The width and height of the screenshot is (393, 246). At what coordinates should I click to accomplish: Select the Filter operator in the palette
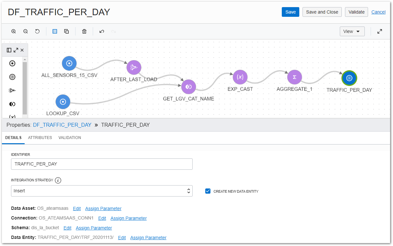pos(12,90)
